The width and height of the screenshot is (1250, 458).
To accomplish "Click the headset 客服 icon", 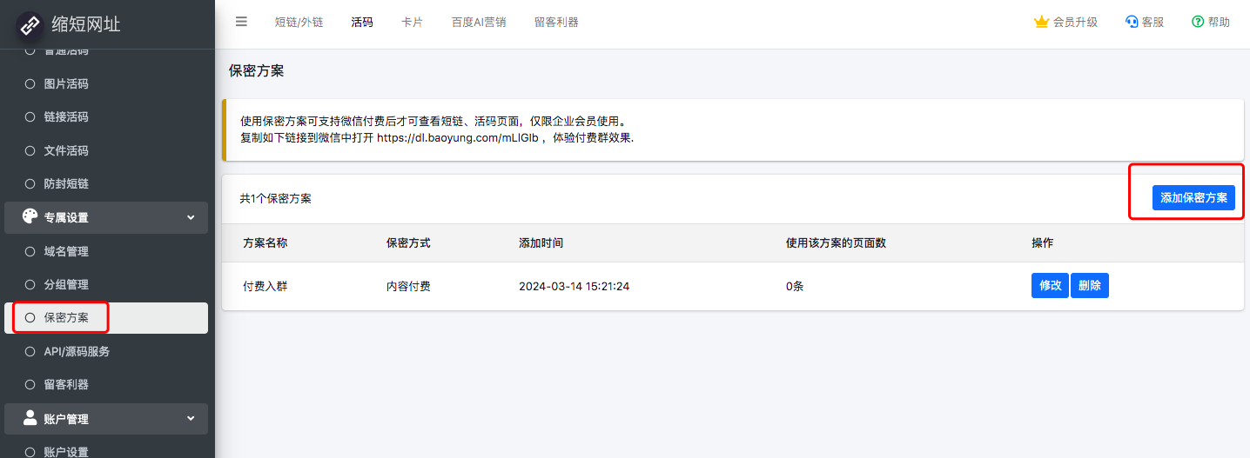I will point(1132,23).
